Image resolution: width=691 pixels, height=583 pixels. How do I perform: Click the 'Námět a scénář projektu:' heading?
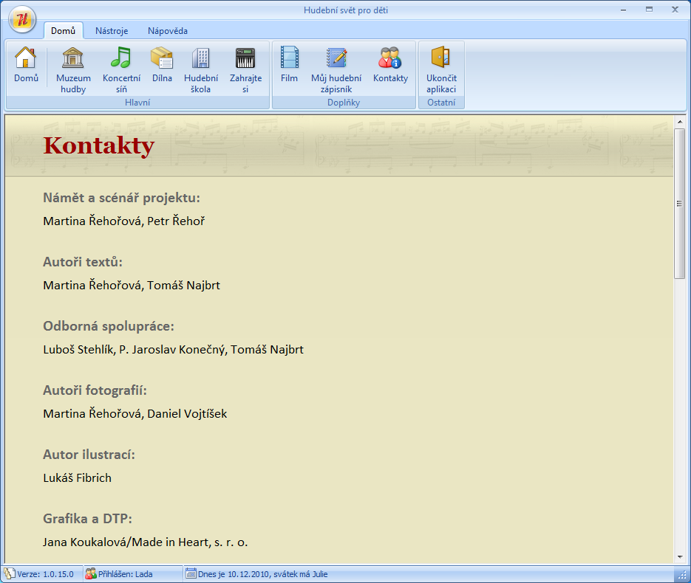(x=121, y=198)
